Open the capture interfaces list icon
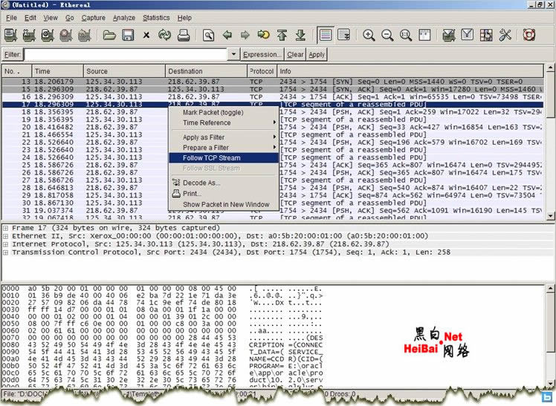 coord(10,35)
